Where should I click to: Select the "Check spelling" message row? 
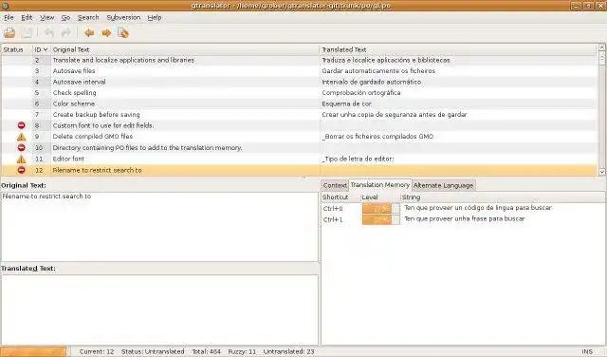(x=299, y=93)
